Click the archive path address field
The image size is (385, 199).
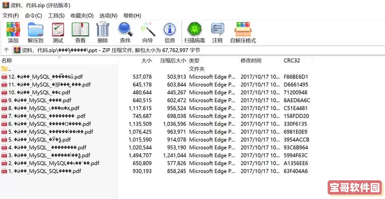[199, 50]
